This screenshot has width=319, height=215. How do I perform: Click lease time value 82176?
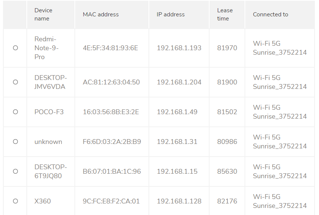(x=227, y=201)
